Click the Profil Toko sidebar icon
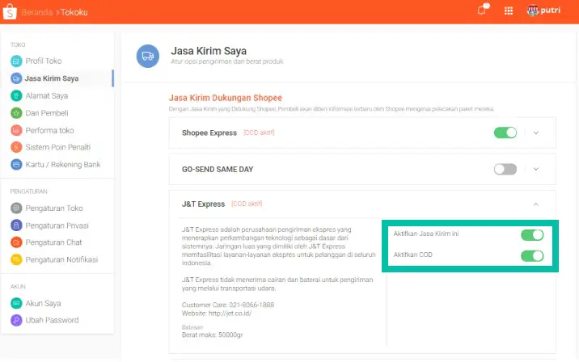The height and width of the screenshot is (362, 579). [16, 61]
